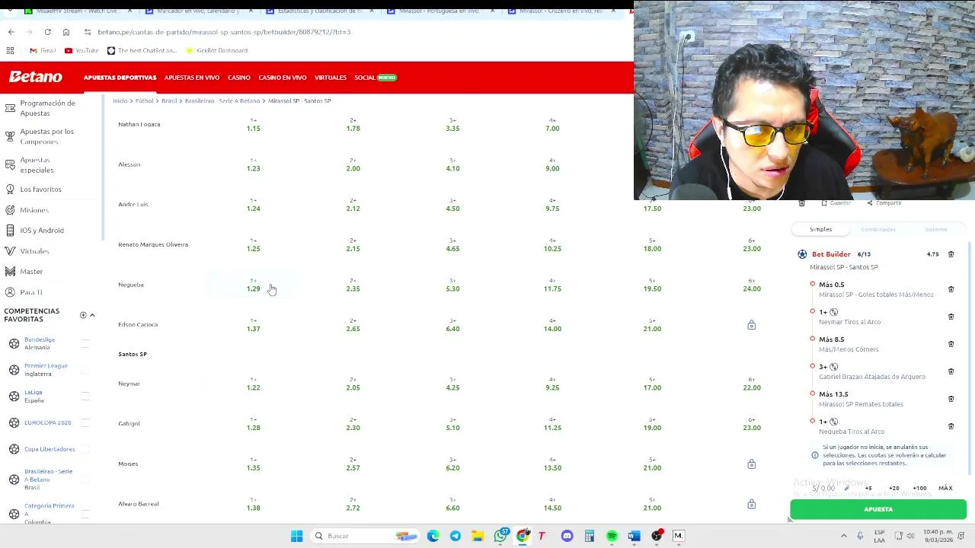Delete the Más 0.5 goals selection

tap(951, 289)
